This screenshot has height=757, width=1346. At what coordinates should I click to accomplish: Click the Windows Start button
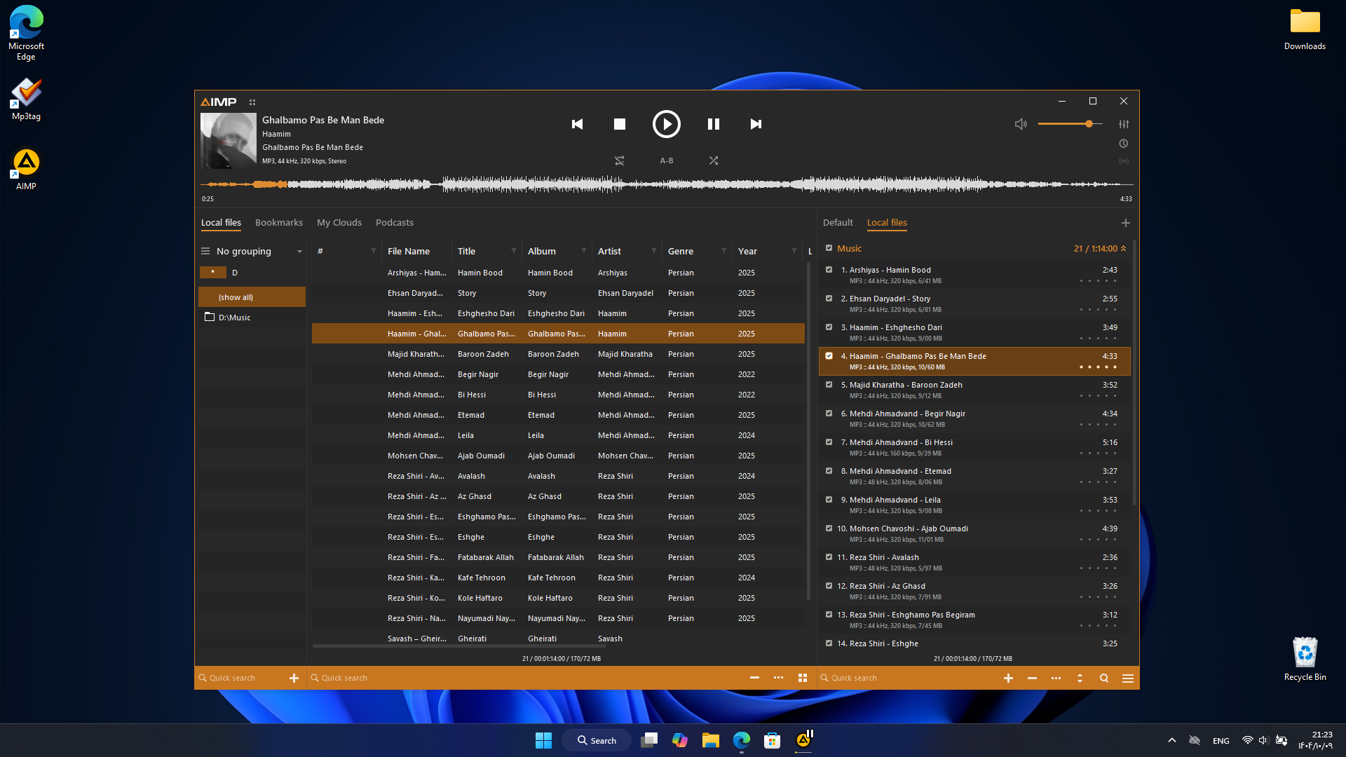pos(543,740)
